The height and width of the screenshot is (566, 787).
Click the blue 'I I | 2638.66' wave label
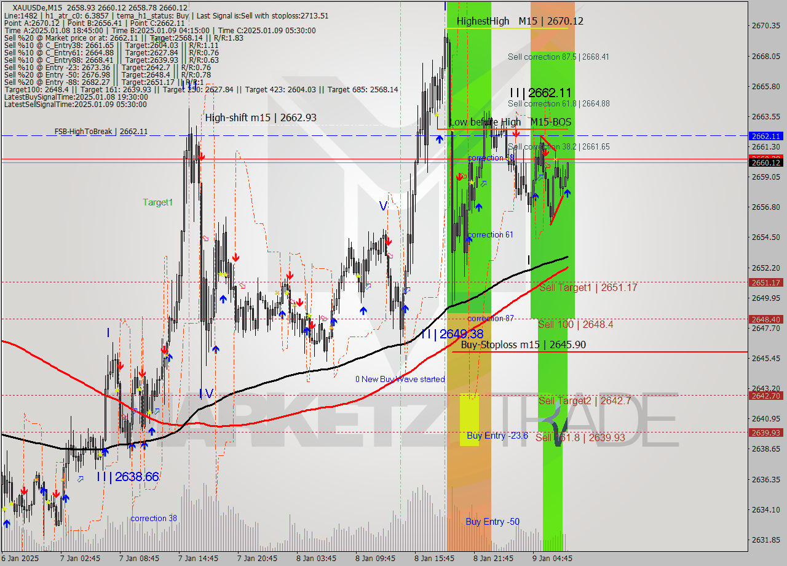click(128, 476)
